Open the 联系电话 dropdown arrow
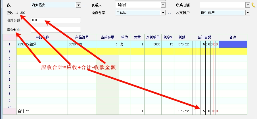 click(248, 5)
